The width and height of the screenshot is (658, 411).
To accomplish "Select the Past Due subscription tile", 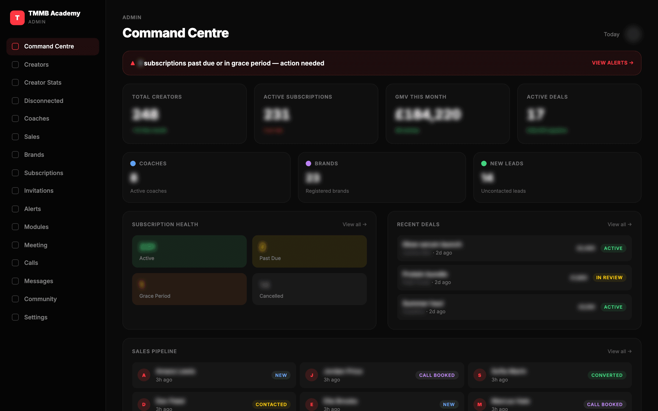I will pos(310,251).
